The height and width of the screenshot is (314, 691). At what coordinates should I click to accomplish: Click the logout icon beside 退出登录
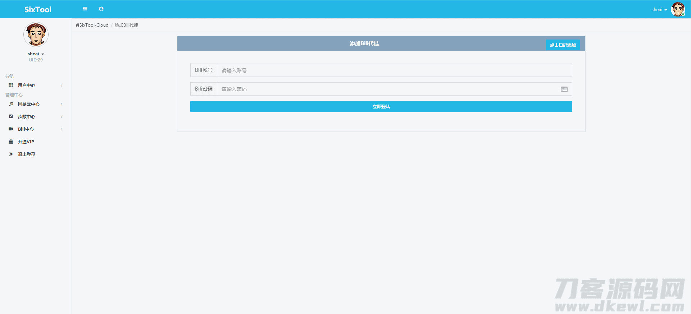(11, 154)
